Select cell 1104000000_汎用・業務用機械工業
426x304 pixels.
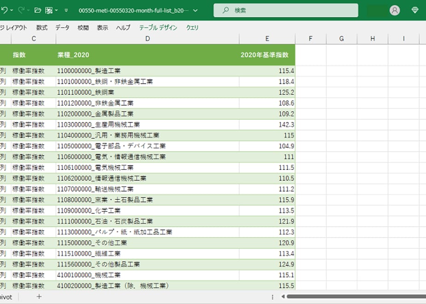pos(148,135)
